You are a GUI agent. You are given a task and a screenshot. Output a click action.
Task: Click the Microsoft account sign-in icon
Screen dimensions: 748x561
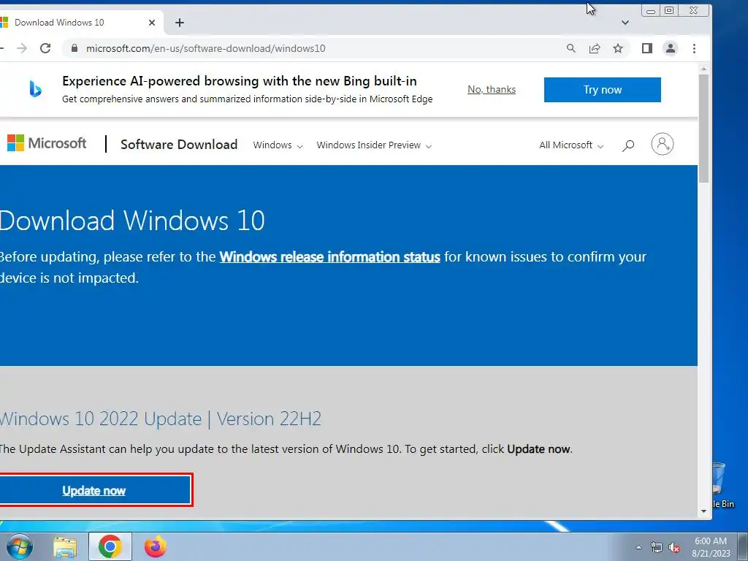663,144
